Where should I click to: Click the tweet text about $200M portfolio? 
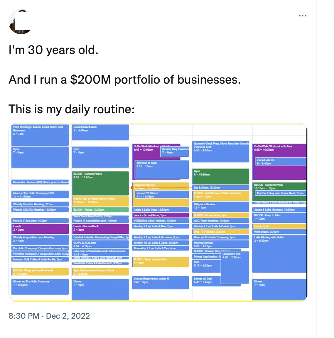point(125,80)
